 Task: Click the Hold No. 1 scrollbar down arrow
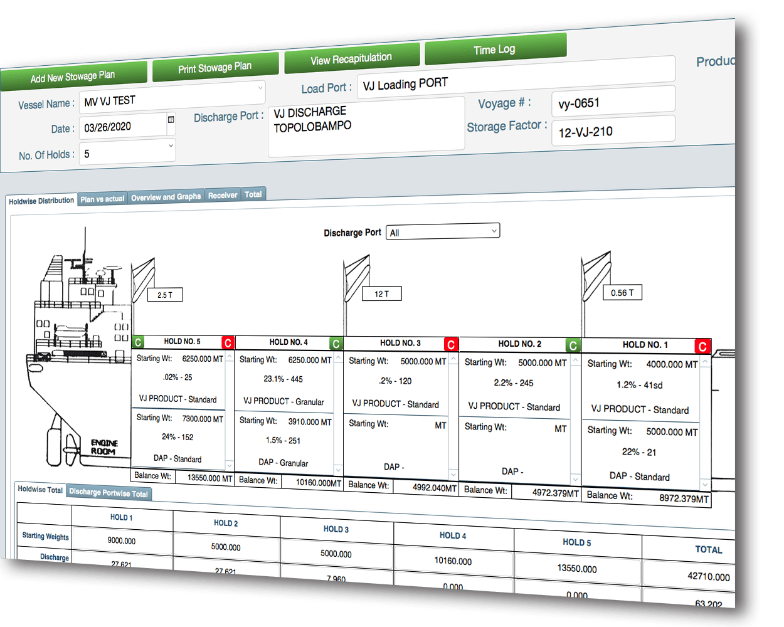tap(706, 485)
